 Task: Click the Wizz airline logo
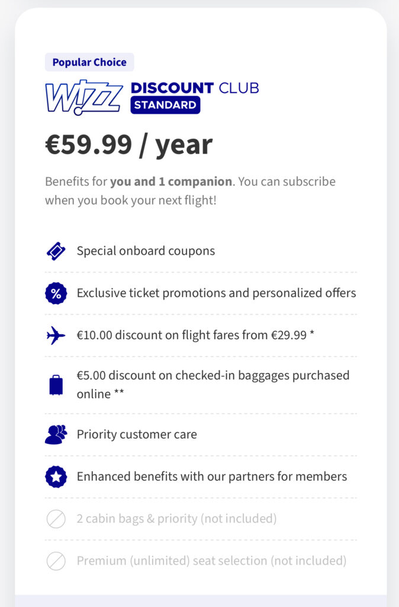(84, 97)
